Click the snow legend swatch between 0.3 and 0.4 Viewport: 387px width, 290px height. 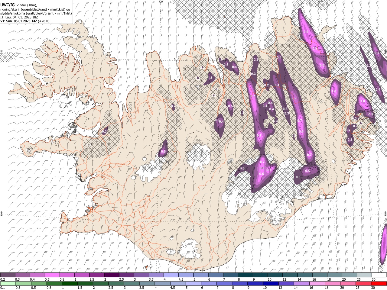[23, 275]
